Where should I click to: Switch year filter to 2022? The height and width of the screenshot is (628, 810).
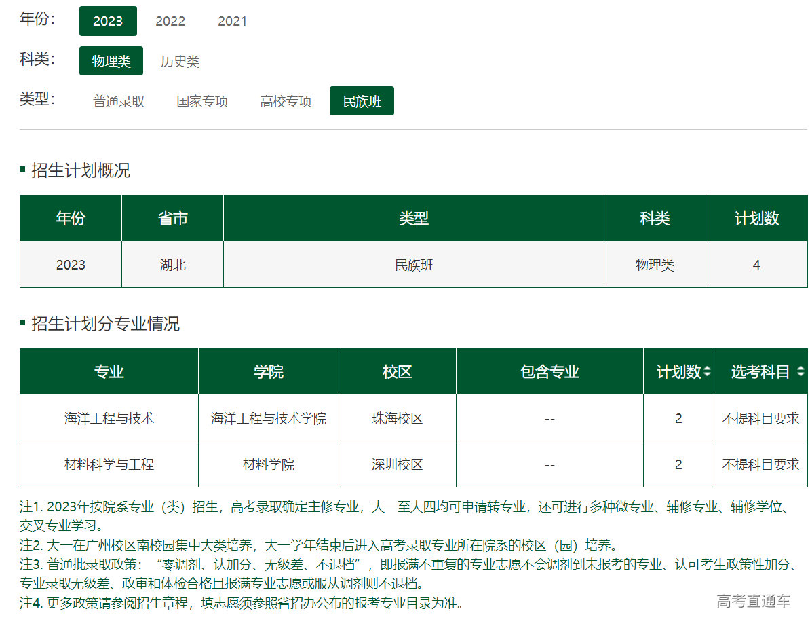(170, 21)
